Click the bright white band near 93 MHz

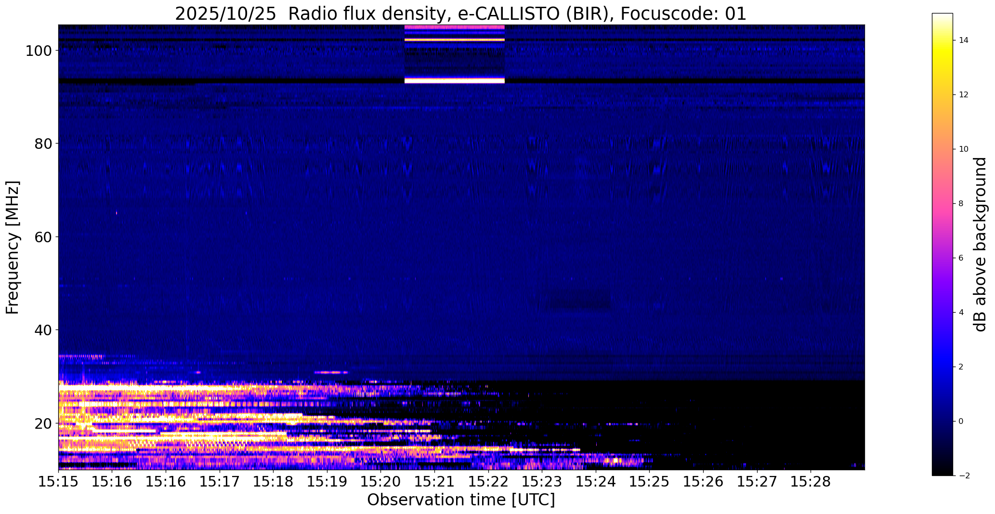[455, 81]
